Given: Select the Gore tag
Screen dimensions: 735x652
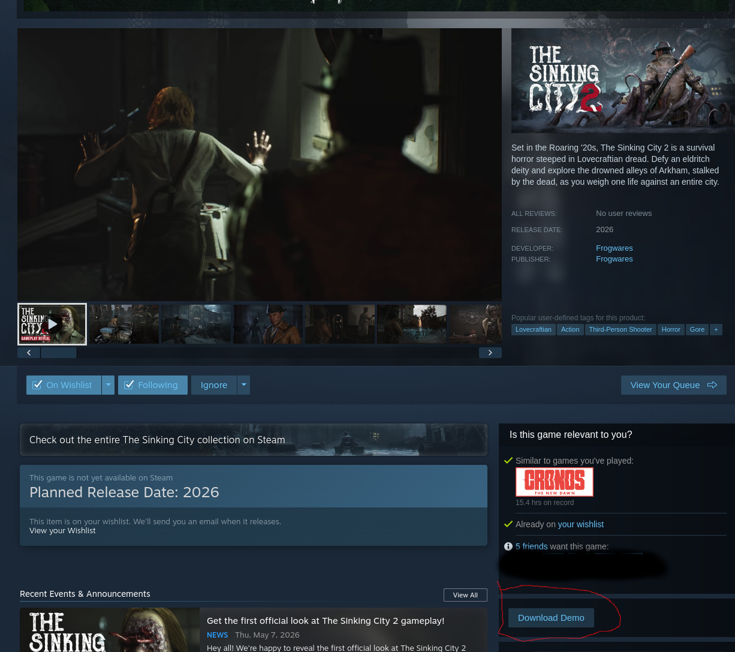Looking at the screenshot, I should tap(697, 329).
